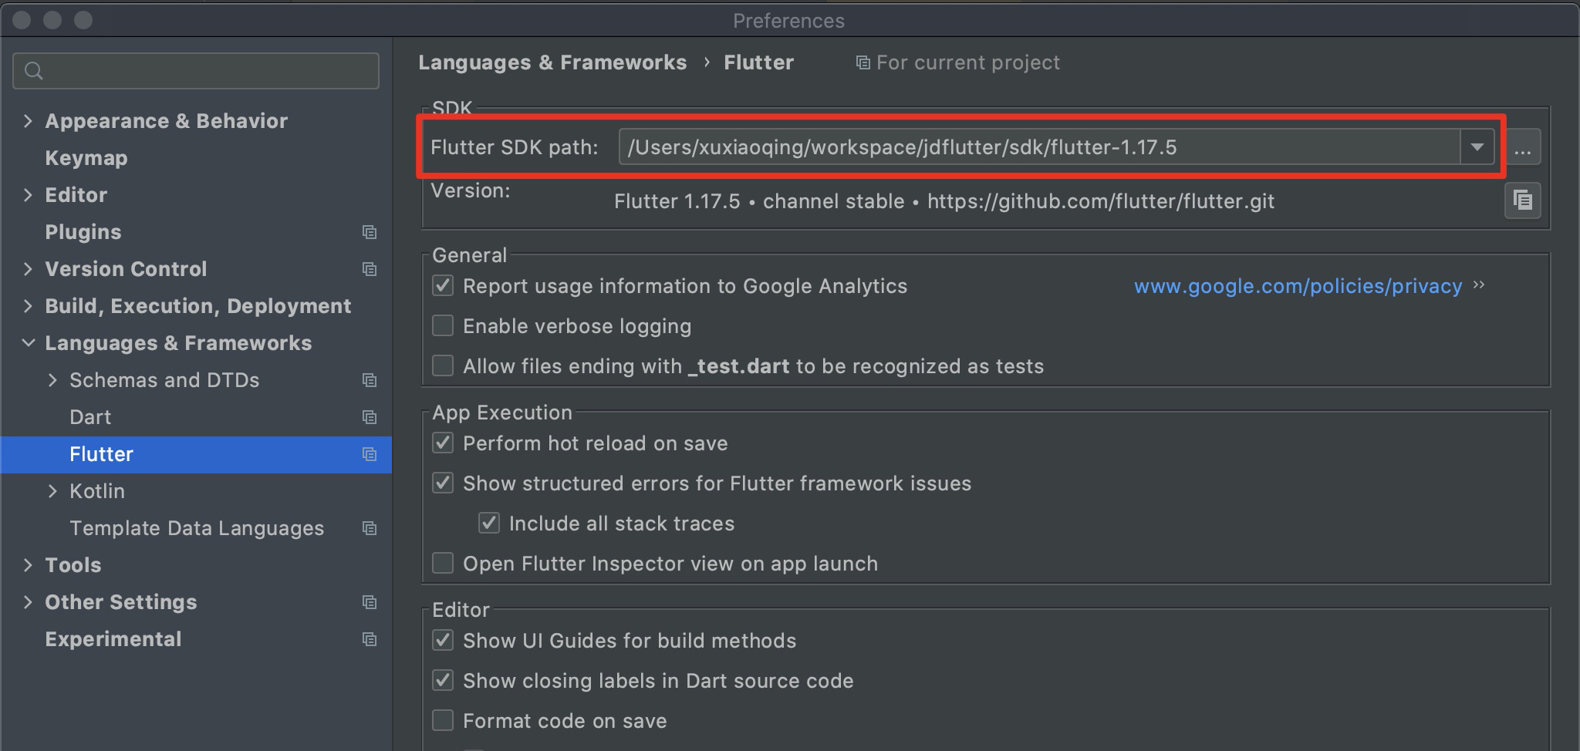Select Plugins in settings tree
The width and height of the screenshot is (1580, 751).
(x=83, y=232)
